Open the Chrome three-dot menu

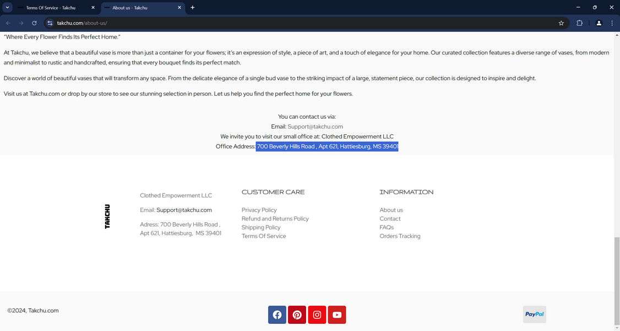612,23
